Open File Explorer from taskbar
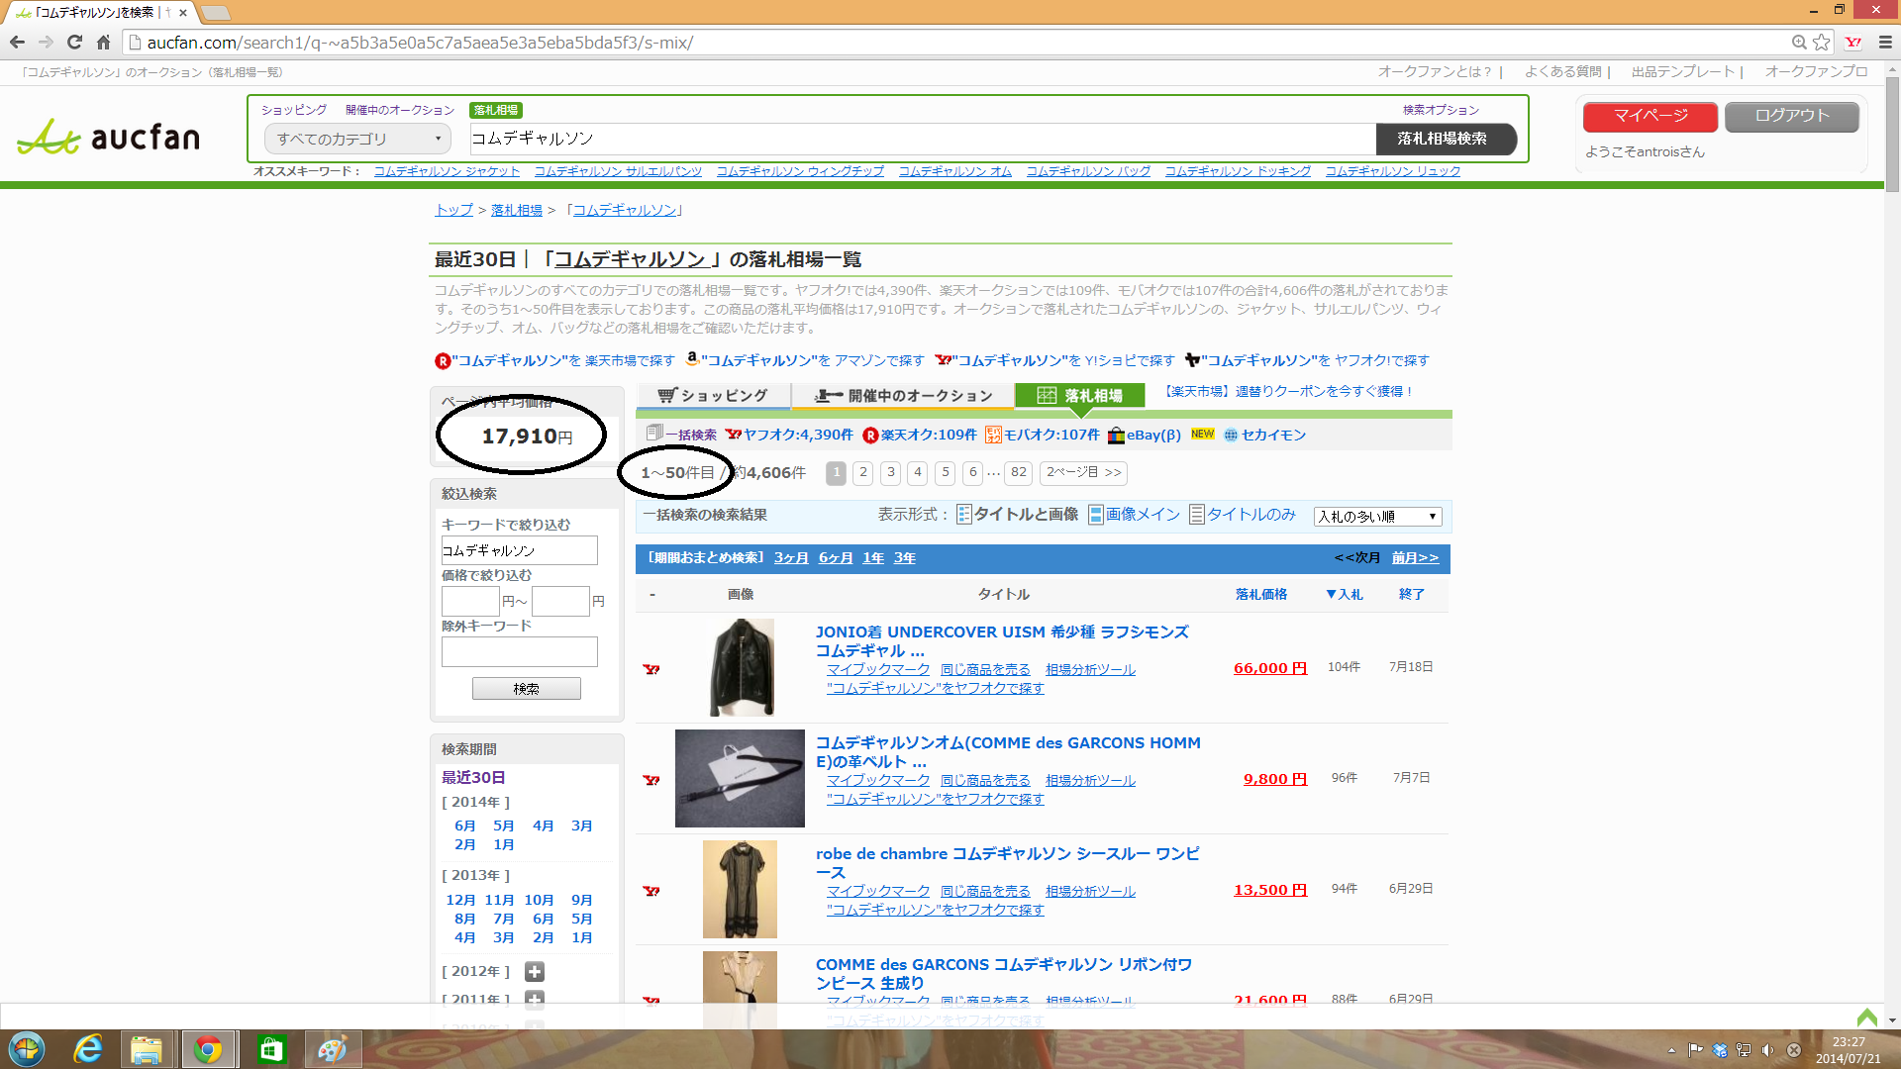 pyautogui.click(x=147, y=1049)
